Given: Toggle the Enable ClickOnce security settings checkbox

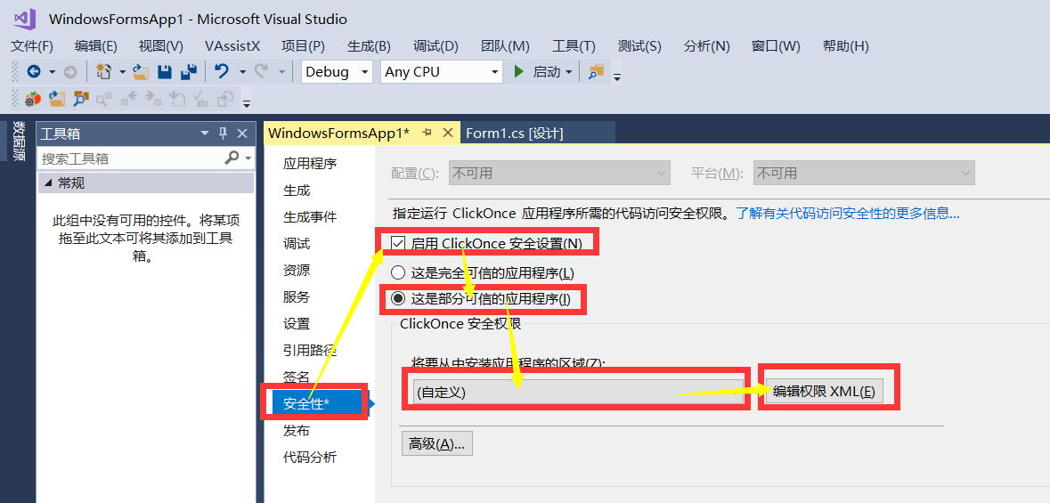Looking at the screenshot, I should tap(398, 244).
